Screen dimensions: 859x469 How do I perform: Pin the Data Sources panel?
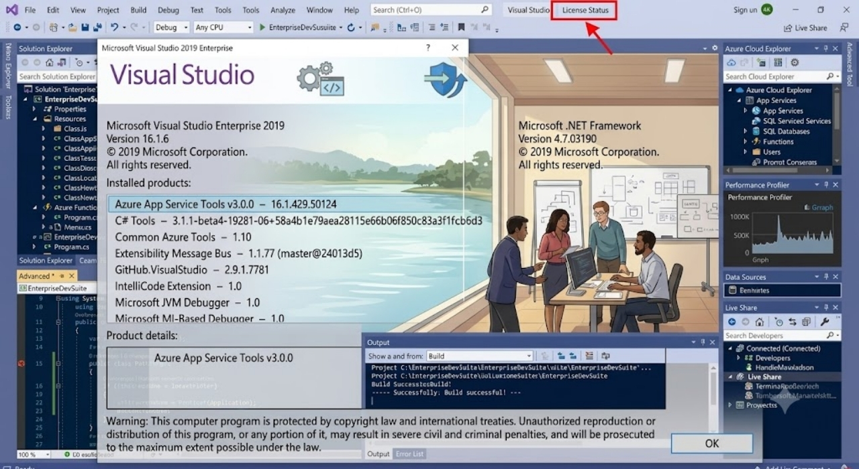[x=825, y=277]
